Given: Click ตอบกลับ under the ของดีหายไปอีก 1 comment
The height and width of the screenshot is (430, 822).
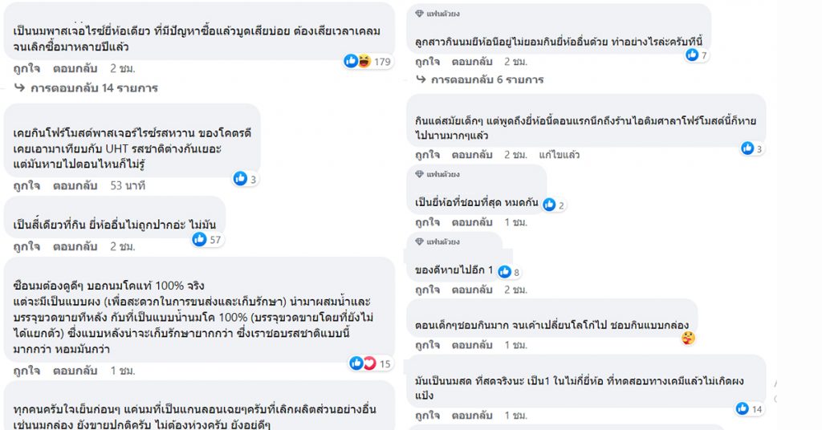Looking at the screenshot, I should pyautogui.click(x=472, y=290).
